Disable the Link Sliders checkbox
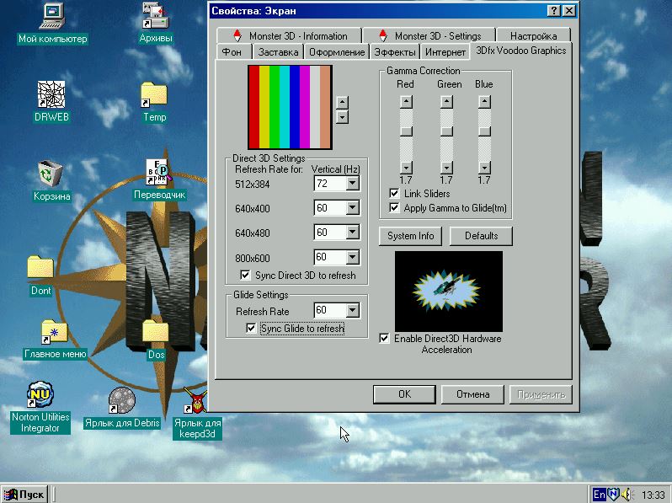 (394, 194)
